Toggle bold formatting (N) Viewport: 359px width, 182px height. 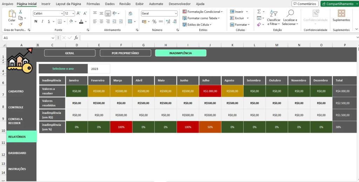pos(36,21)
